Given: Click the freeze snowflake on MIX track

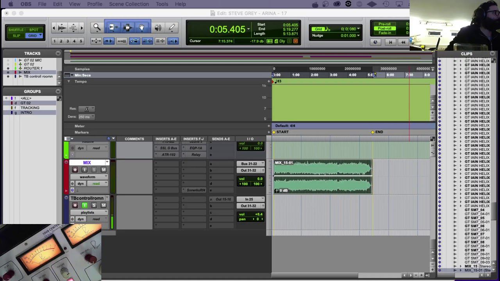Looking at the screenshot, I should coord(72,184).
